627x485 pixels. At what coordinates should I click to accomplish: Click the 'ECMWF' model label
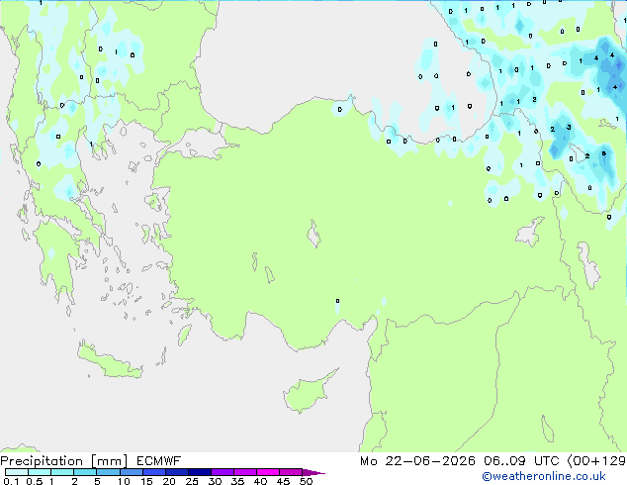(x=159, y=461)
